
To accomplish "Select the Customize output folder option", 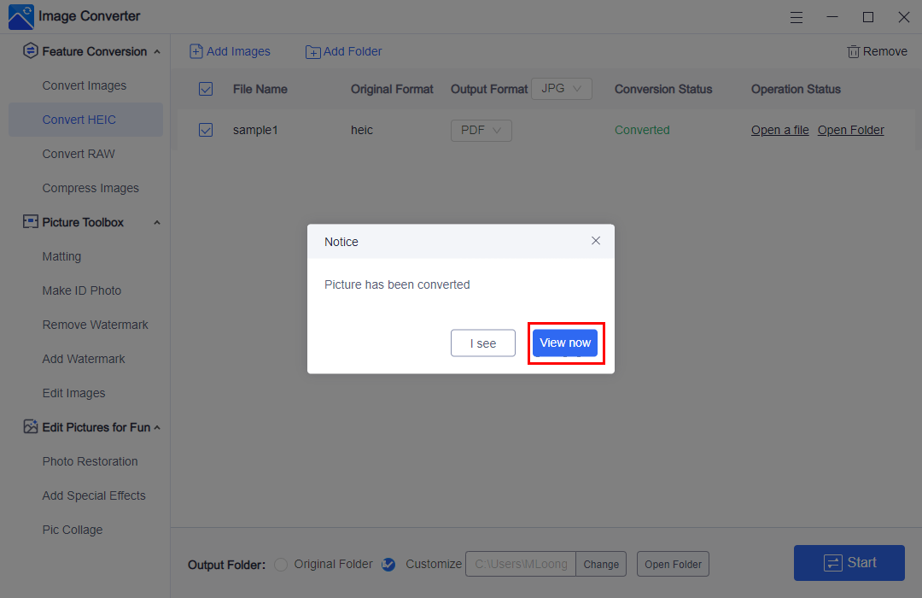I will (x=388, y=565).
